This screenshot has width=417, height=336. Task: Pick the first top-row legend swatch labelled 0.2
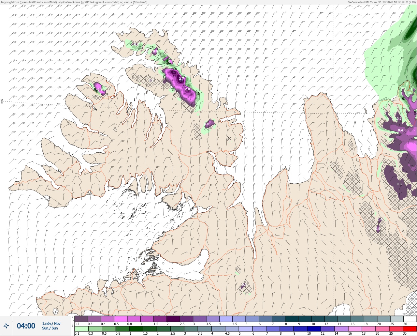(x=81, y=319)
